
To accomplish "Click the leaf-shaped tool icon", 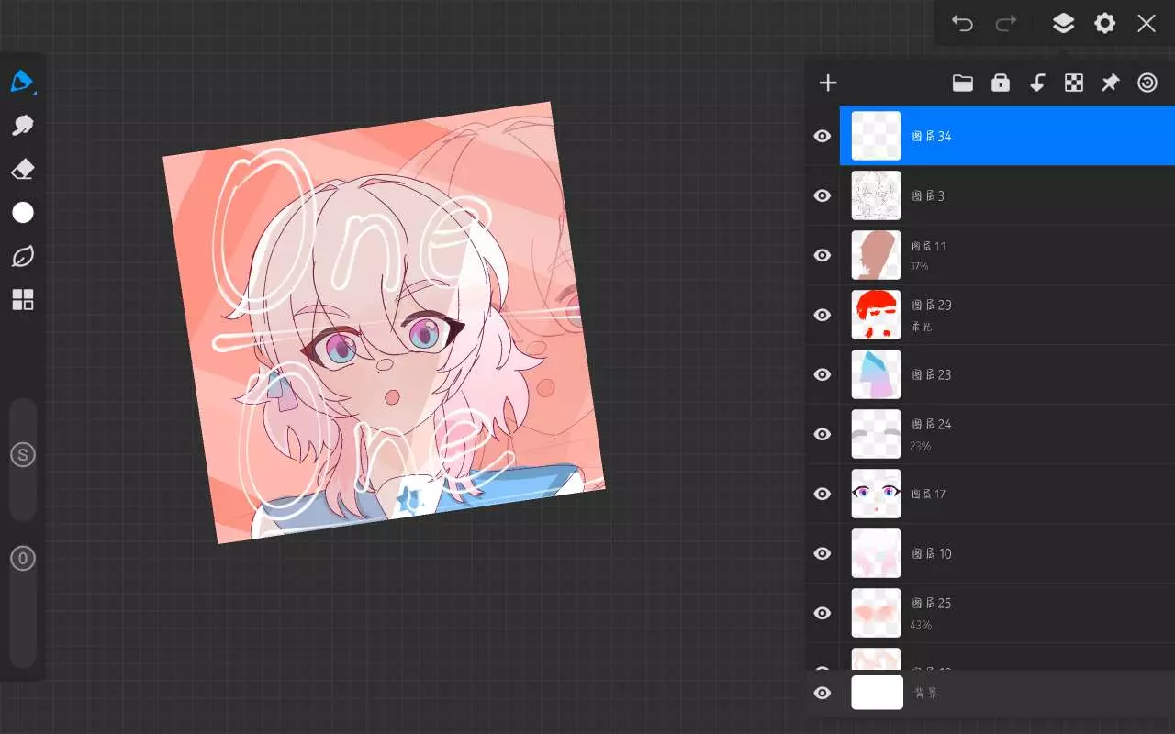I will coord(23,257).
